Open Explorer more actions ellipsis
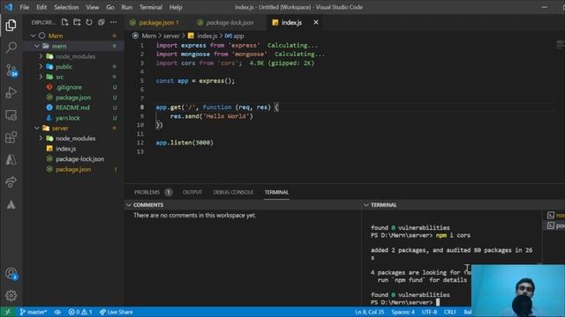The width and height of the screenshot is (565, 317). 114,22
